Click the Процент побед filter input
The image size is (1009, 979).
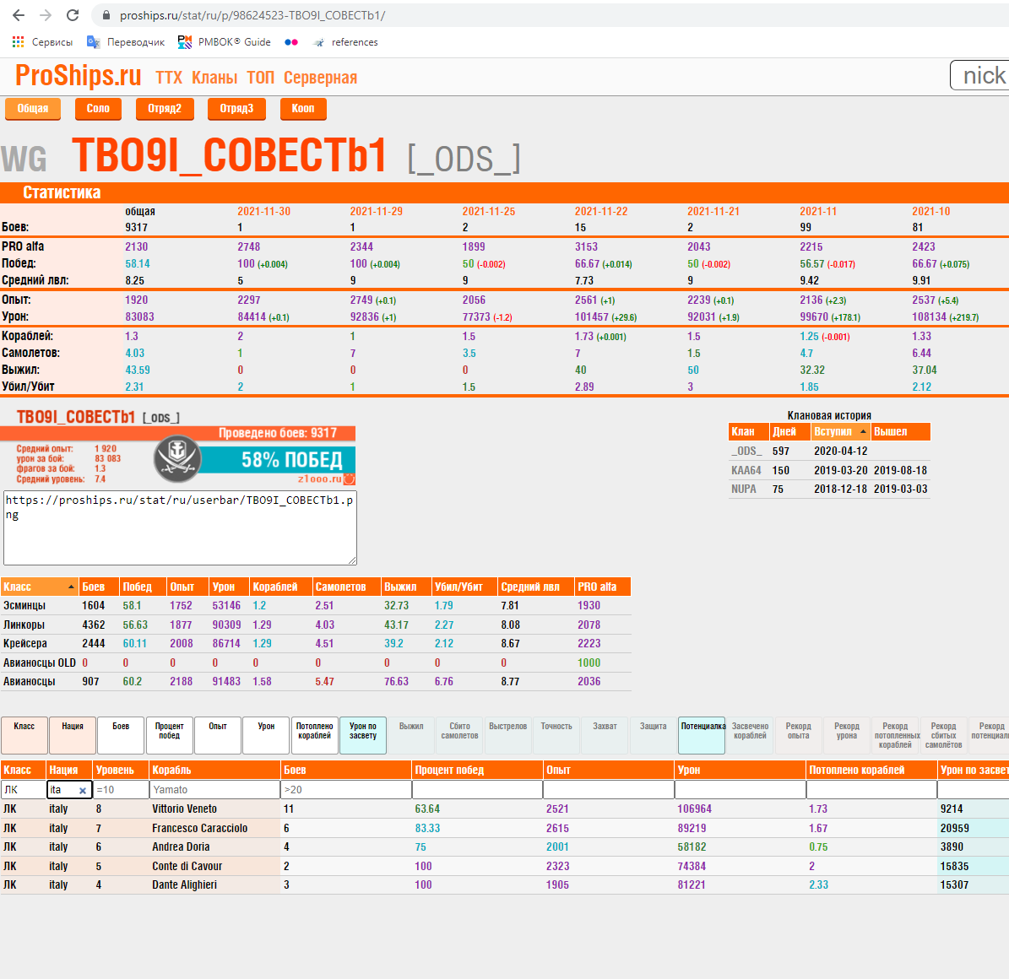[477, 789]
